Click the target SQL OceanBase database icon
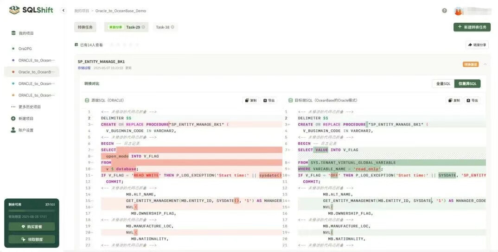This screenshot has height=252, width=498. point(290,101)
